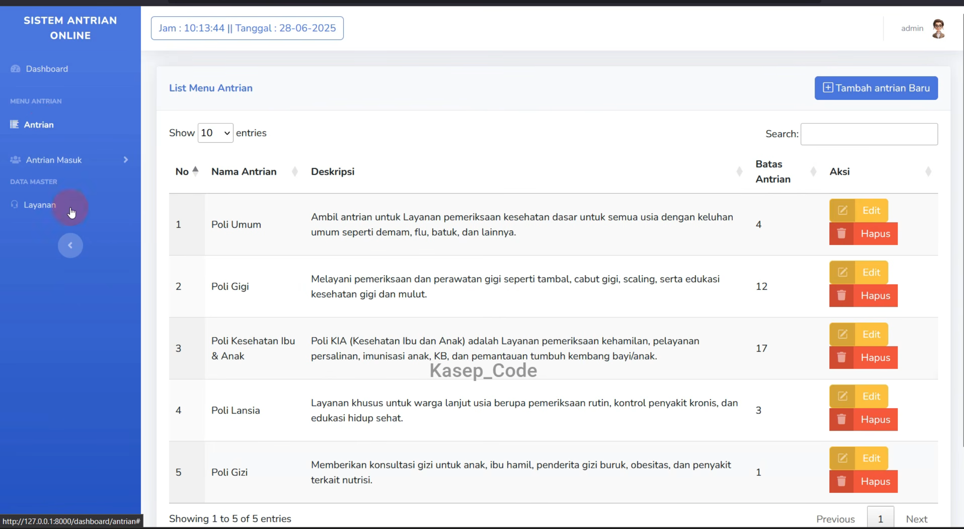
Task: Click trash icon on Poli Umum Hapus
Action: point(841,233)
